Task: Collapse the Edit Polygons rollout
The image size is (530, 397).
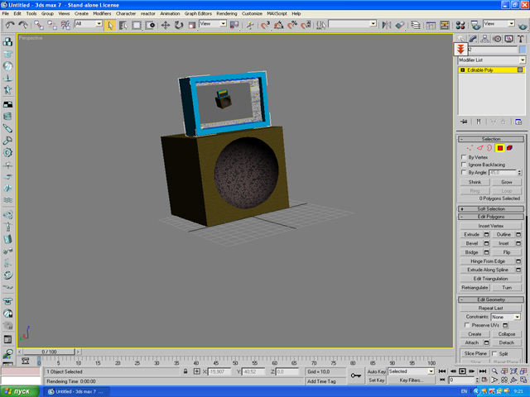Action: (491, 217)
